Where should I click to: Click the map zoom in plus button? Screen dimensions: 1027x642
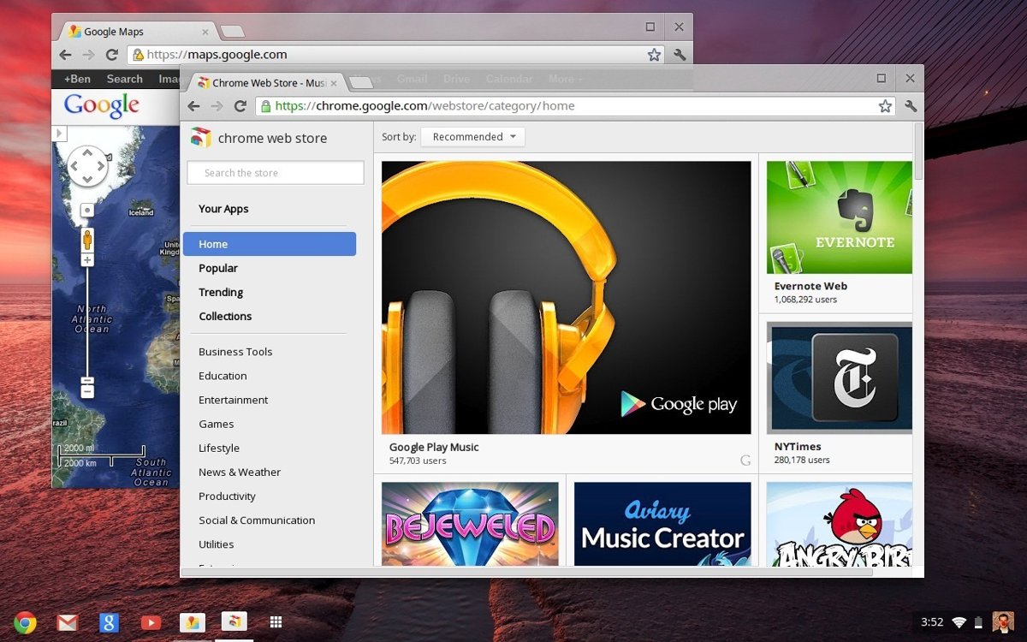(87, 259)
